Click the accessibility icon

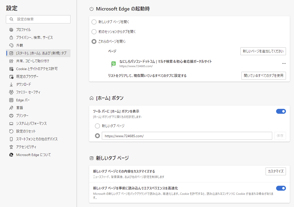point(11,147)
